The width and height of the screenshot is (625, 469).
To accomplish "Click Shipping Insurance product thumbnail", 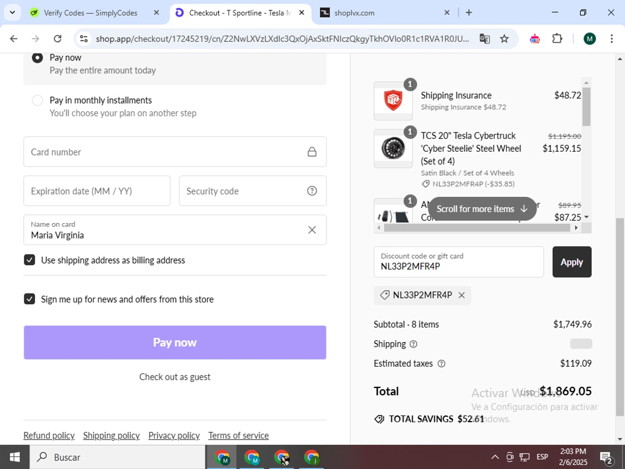I will click(x=393, y=101).
